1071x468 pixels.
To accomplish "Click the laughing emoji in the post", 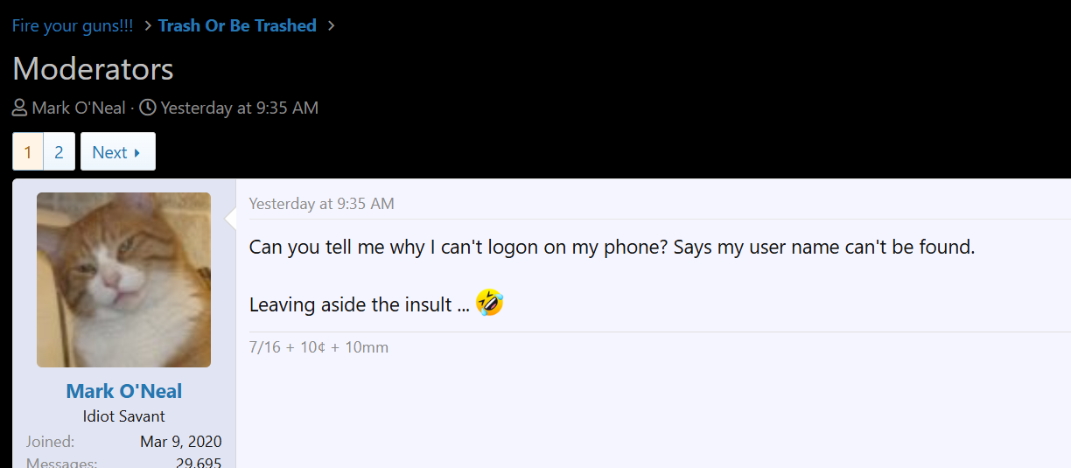I will click(489, 304).
